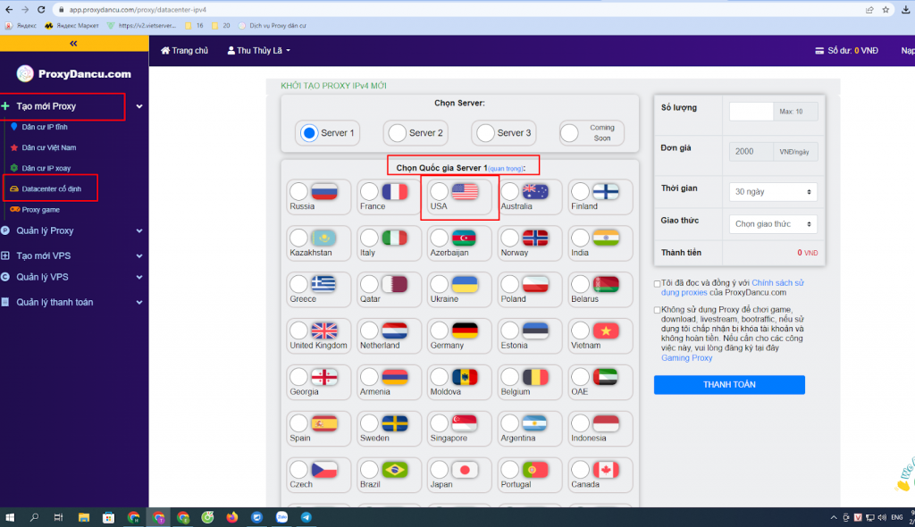Click the Canada flag icon

click(606, 470)
